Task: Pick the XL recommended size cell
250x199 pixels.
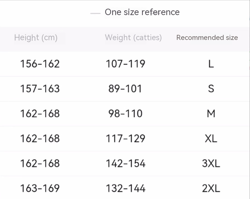Action: (211, 138)
